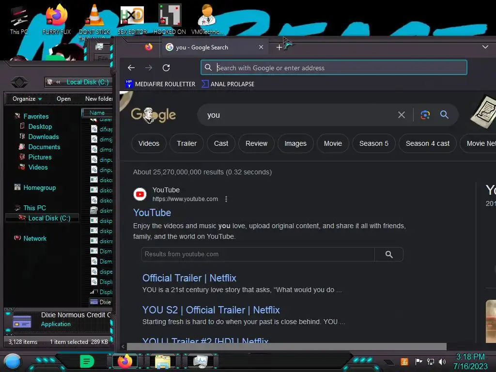Click the Name column header in Explorer
The image size is (496, 372).
[97, 112]
